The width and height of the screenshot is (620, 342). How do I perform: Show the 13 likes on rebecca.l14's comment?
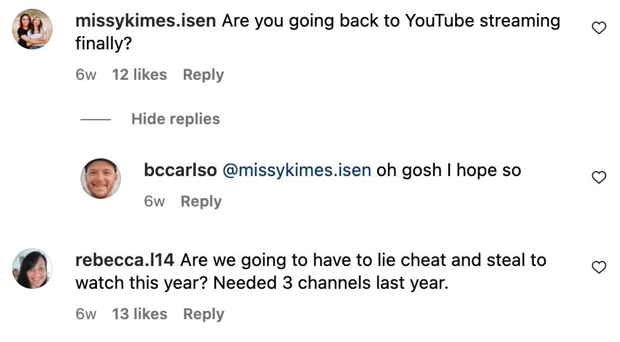pos(139,314)
